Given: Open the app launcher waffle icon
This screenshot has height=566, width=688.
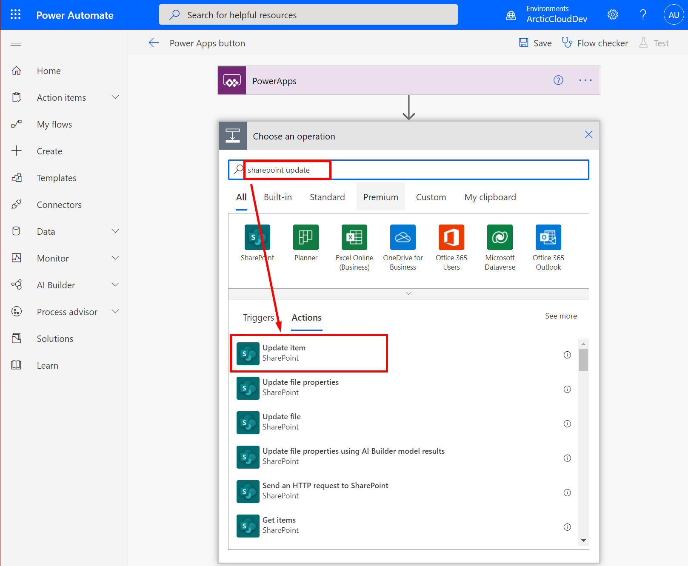Looking at the screenshot, I should (x=16, y=14).
